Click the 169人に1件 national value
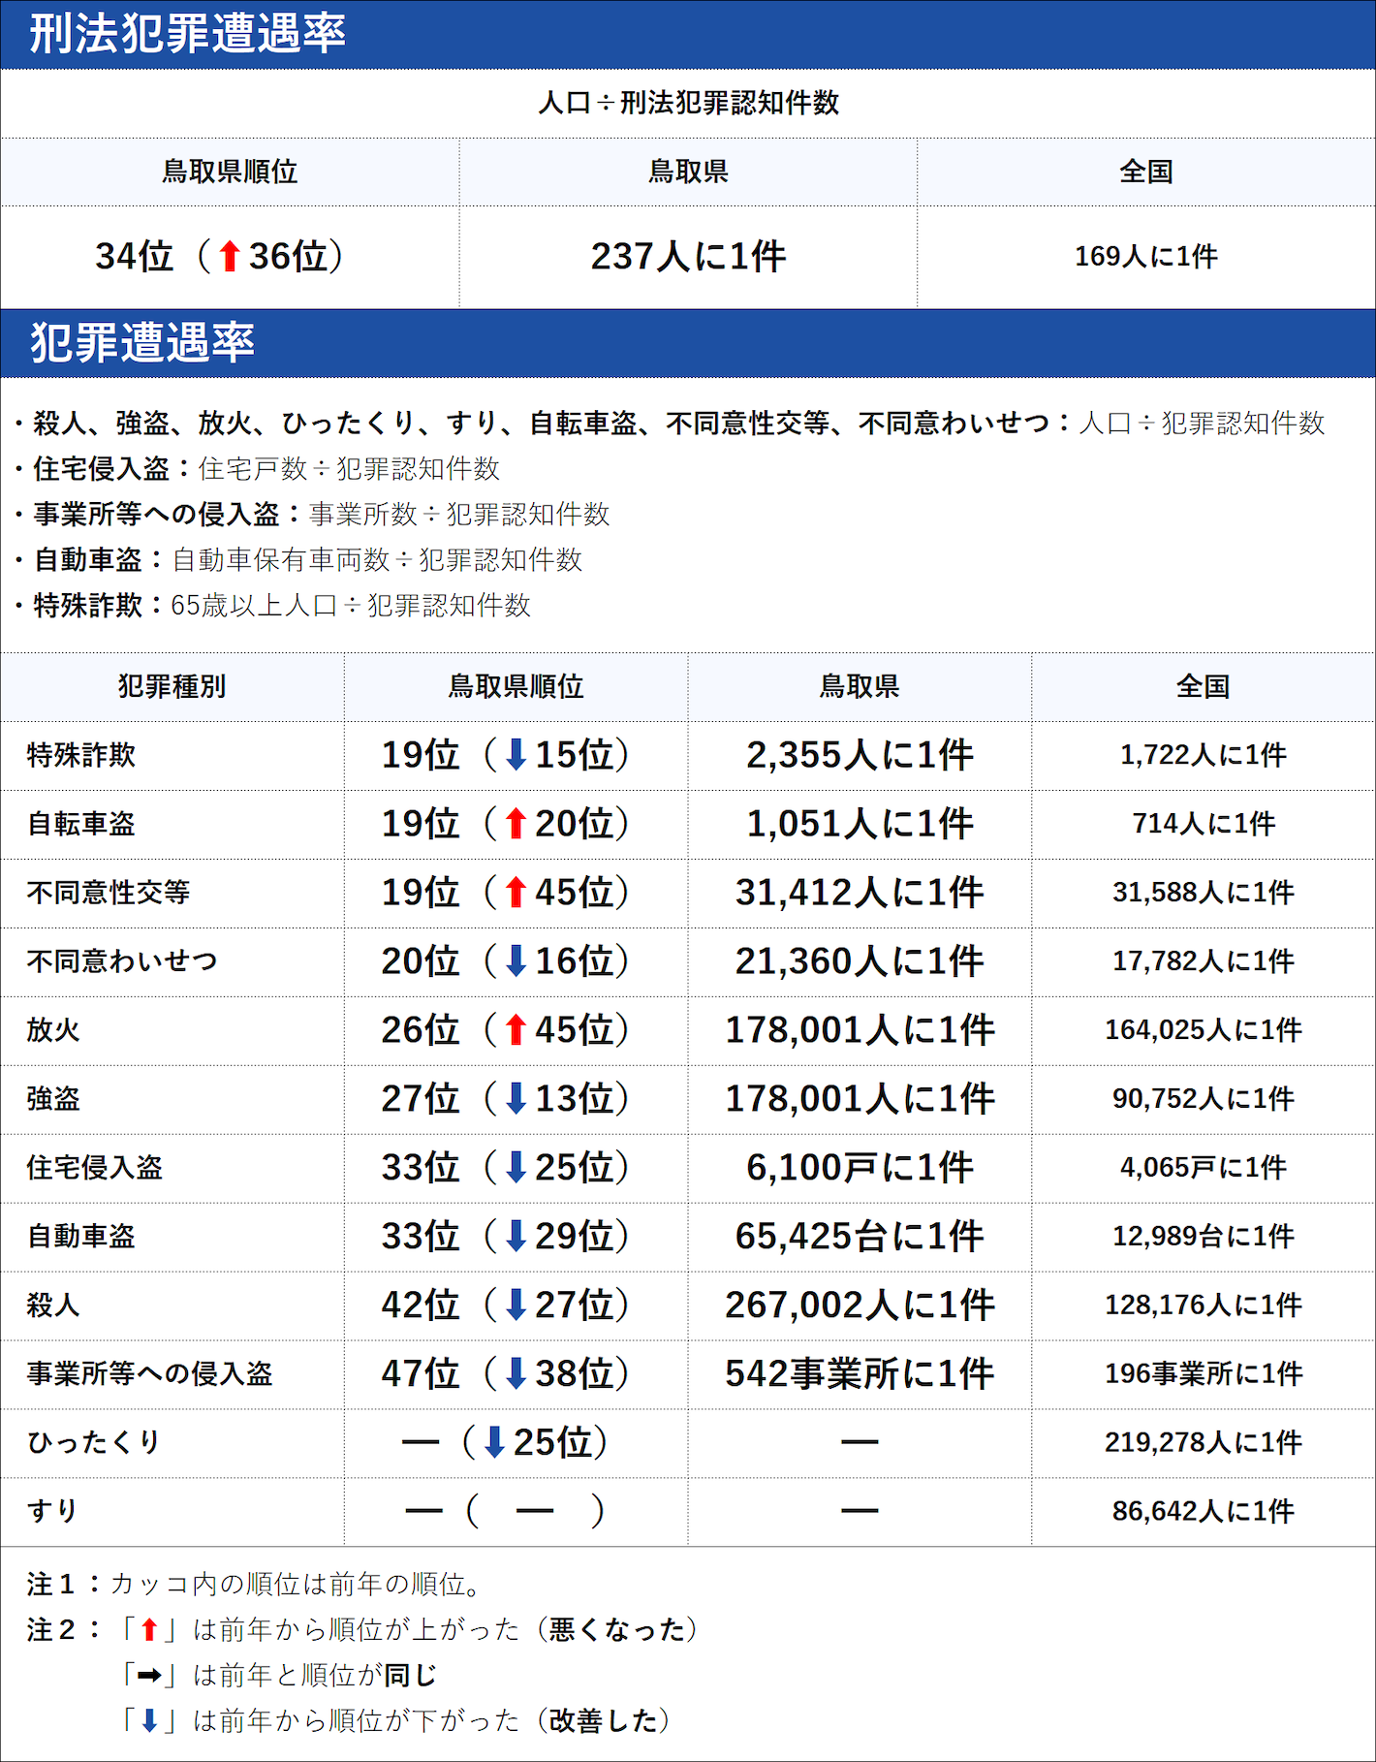1376x1762 pixels. click(x=1146, y=257)
